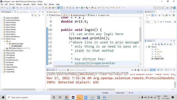Click the Find field in Task List
This screenshot has width=177, height=100.
150,22
